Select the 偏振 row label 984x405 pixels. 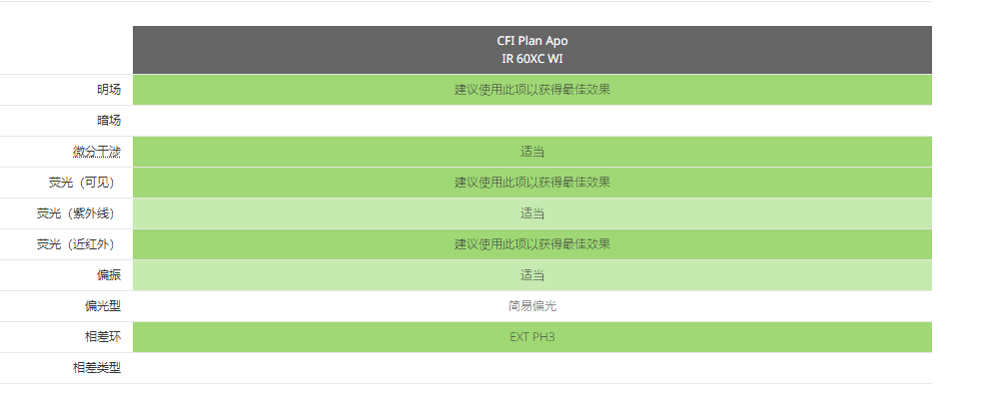coord(109,275)
